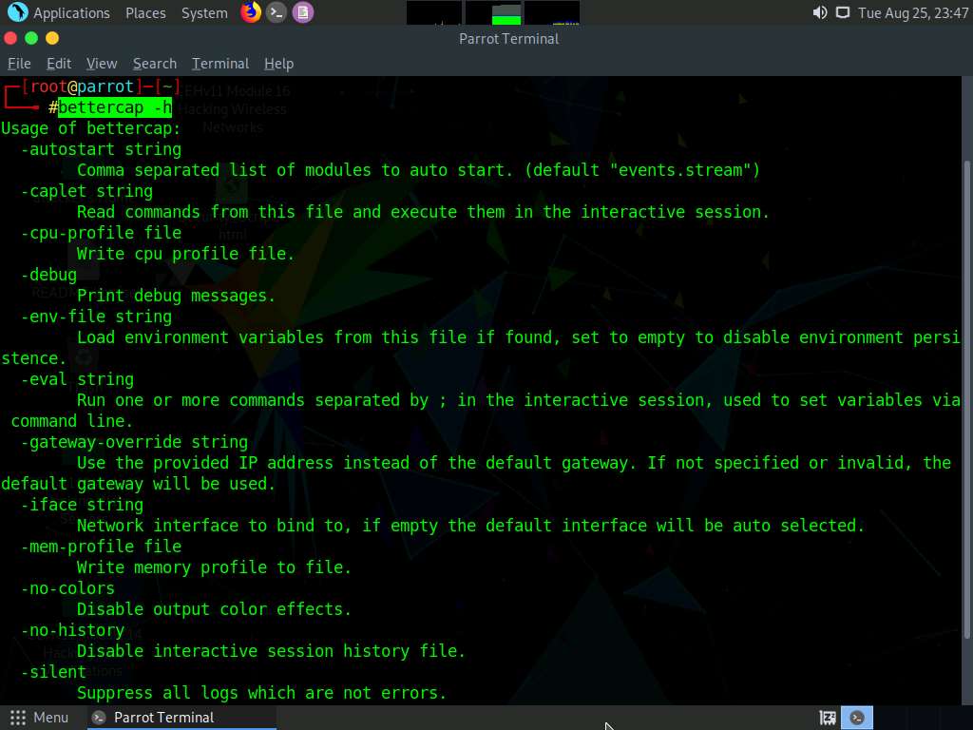The height and width of the screenshot is (730, 973).
Task: Open the Terminal menu
Action: coord(220,64)
